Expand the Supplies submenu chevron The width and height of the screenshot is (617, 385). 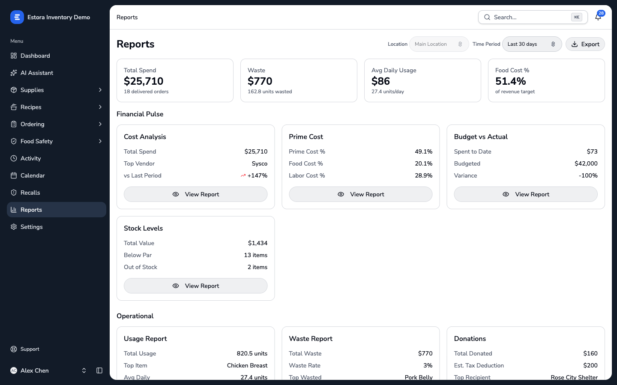(x=100, y=90)
